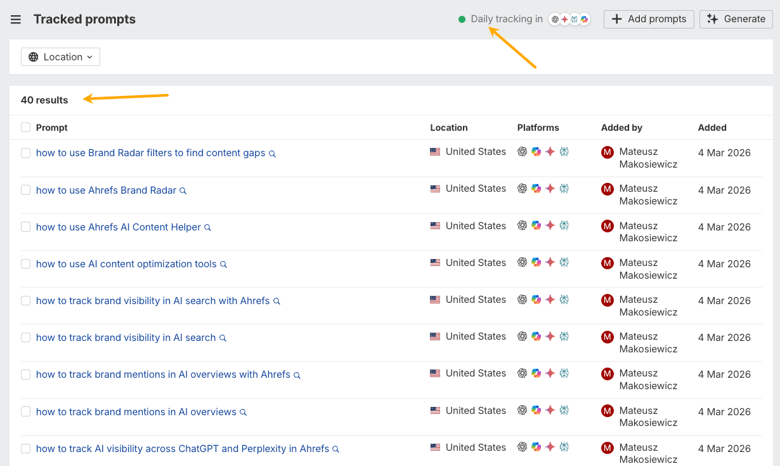Screen dimensions: 780x466
Task: Select the checkbox for 'how to track brand mentions in AI overviews'
Action: coord(25,411)
